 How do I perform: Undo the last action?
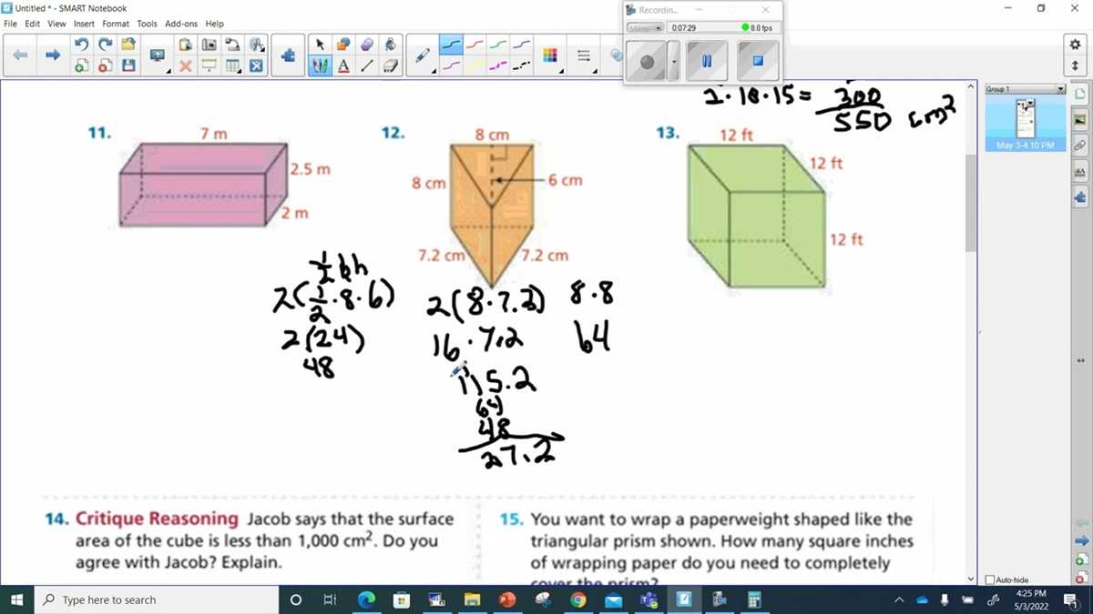tap(81, 45)
